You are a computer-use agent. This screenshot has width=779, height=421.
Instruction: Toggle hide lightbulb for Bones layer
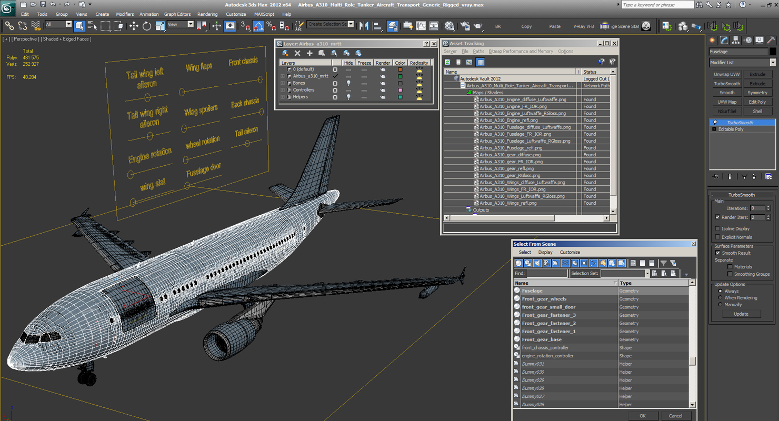pos(348,83)
